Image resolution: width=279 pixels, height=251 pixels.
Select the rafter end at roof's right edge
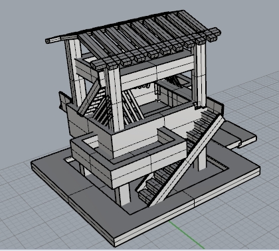[214, 35]
